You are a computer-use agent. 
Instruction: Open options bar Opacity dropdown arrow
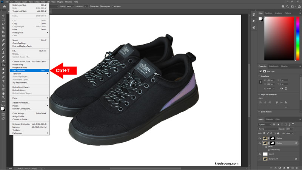click(x=73, y=6)
